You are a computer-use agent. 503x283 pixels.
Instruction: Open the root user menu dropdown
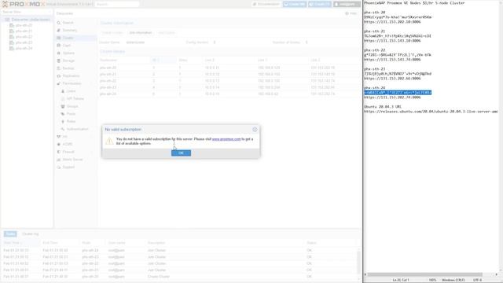pyautogui.click(x=347, y=4)
